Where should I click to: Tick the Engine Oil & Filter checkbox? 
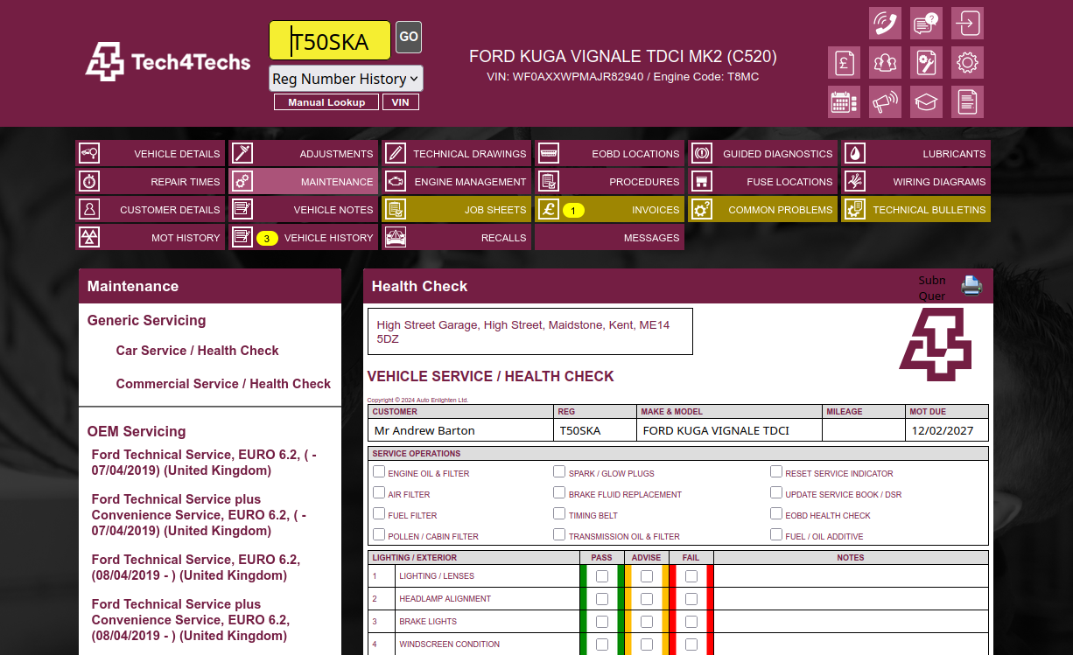[x=379, y=471]
